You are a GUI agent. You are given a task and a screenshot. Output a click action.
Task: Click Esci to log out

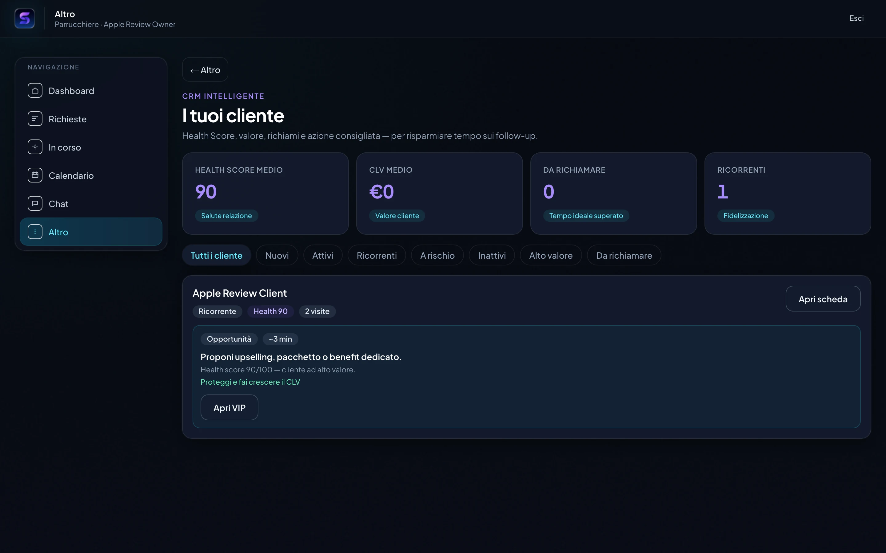[x=856, y=18]
